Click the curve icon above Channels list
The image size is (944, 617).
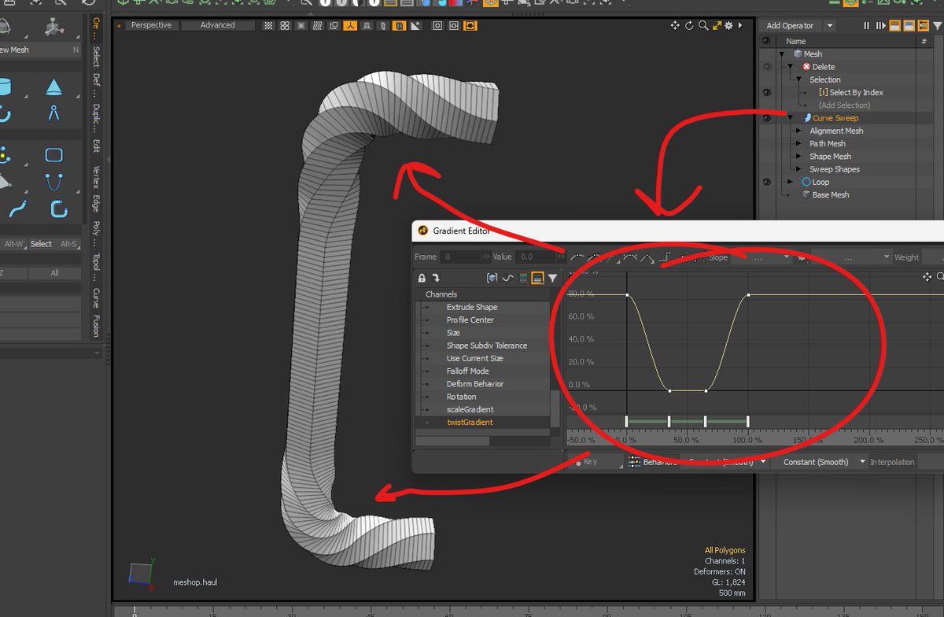507,278
